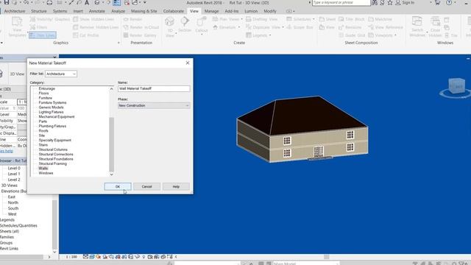This screenshot has width=471, height=265.
Task: Click Close Hidden in the Windows panel
Action: click(435, 26)
